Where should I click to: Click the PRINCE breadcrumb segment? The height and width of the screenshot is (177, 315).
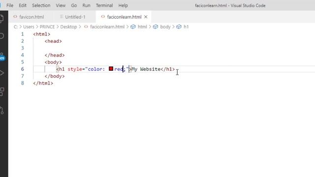coord(47,27)
